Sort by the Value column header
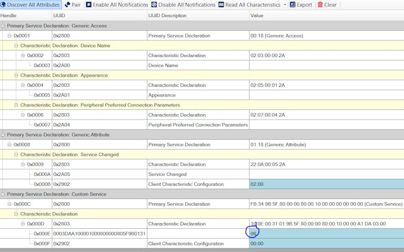404x252 pixels. [326, 15]
